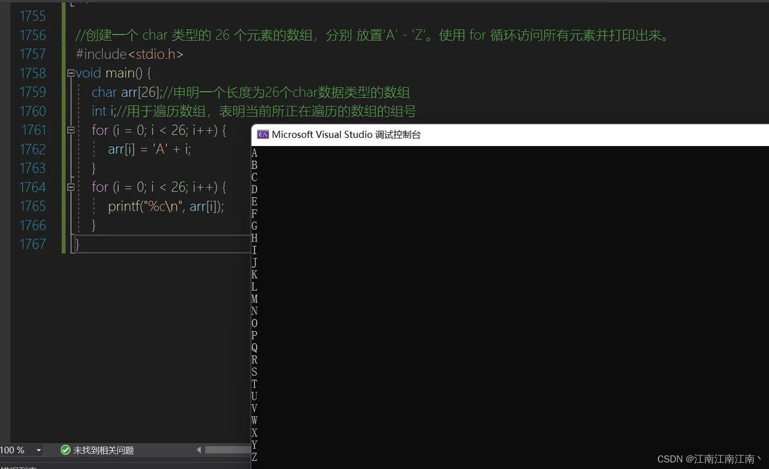The width and height of the screenshot is (769, 469).
Task: Click output letter T in the console
Action: click(254, 384)
